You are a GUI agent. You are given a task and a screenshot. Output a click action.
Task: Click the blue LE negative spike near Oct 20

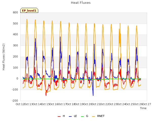[x=93, y=95]
